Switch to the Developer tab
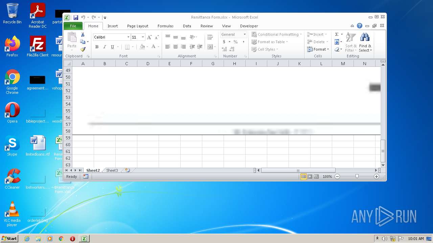This screenshot has height=243, width=433. coord(249,26)
